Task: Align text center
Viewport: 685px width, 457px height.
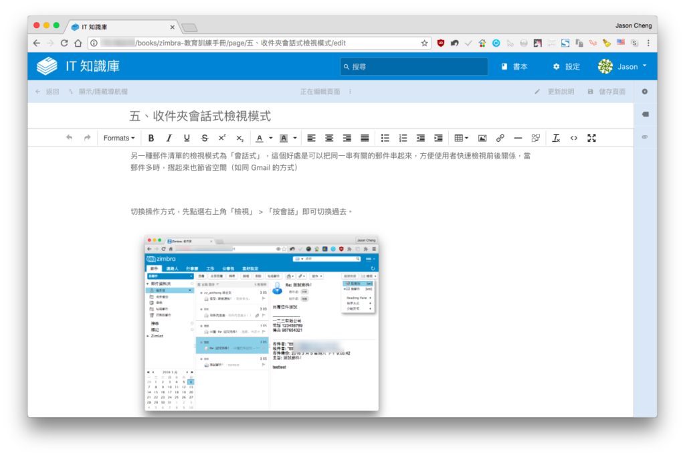Action: [329, 138]
